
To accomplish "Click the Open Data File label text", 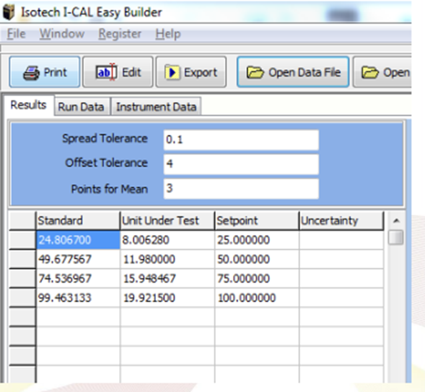I will pyautogui.click(x=304, y=72).
